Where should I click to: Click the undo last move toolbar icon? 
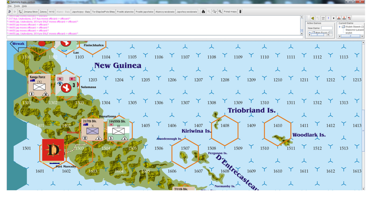(10, 12)
